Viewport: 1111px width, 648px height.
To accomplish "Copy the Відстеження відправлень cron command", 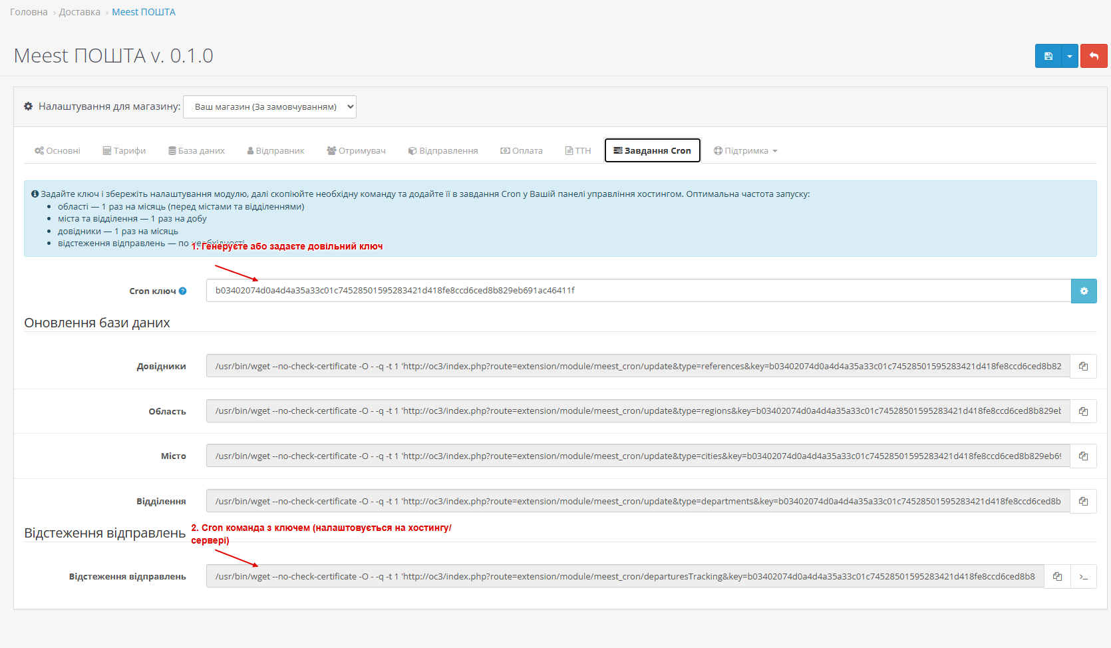I will point(1057,577).
